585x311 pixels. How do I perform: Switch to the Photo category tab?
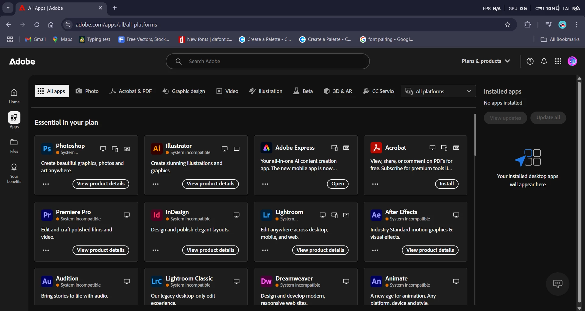point(87,91)
